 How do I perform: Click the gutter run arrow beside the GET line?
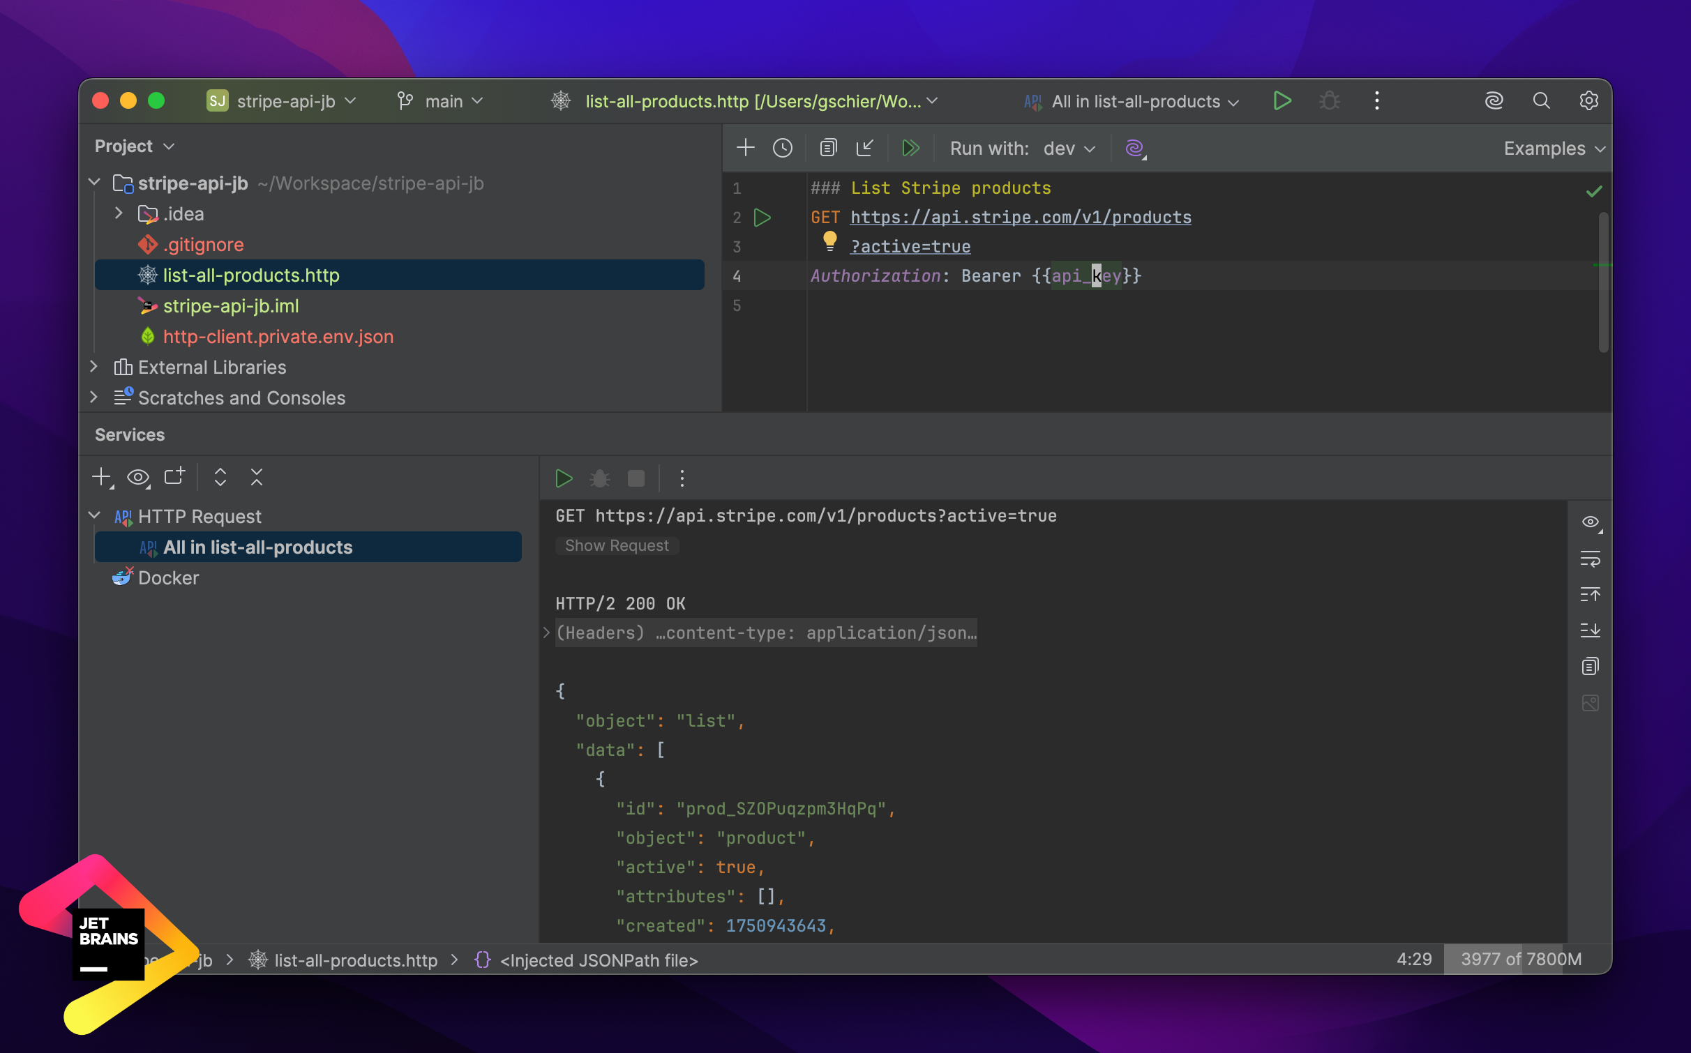[762, 218]
